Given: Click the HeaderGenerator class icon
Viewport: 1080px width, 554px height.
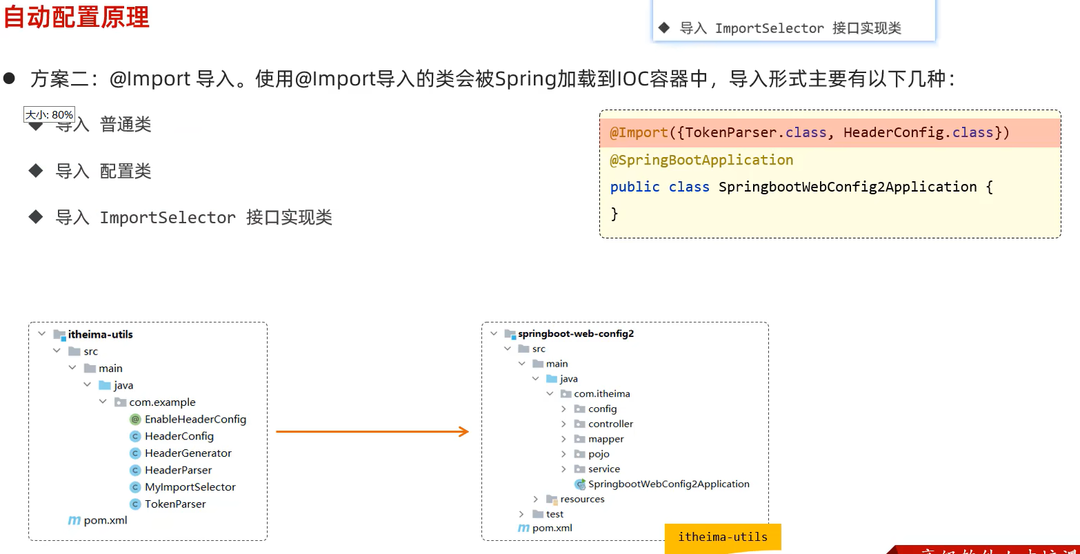Looking at the screenshot, I should (x=135, y=453).
